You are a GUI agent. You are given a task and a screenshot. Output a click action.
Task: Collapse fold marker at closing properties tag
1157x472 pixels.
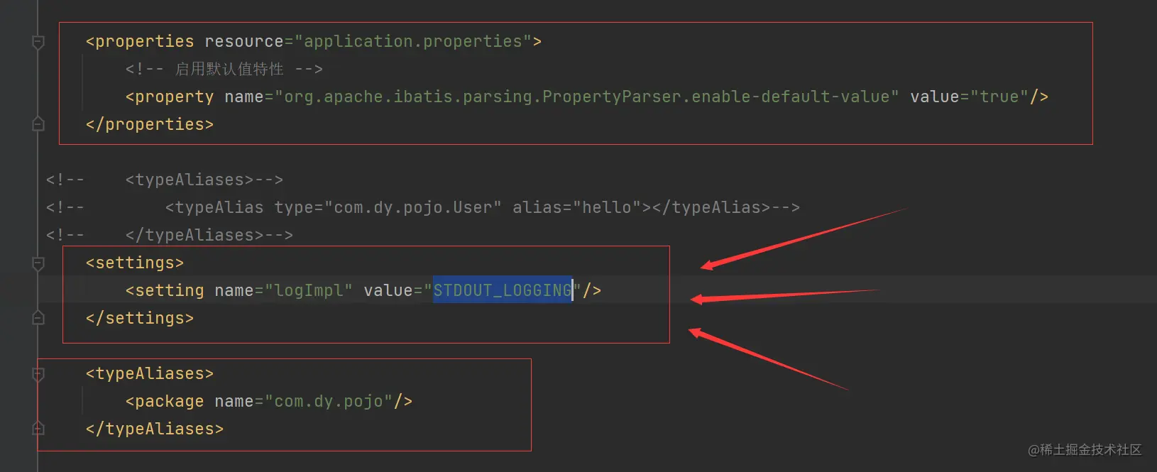tap(38, 124)
